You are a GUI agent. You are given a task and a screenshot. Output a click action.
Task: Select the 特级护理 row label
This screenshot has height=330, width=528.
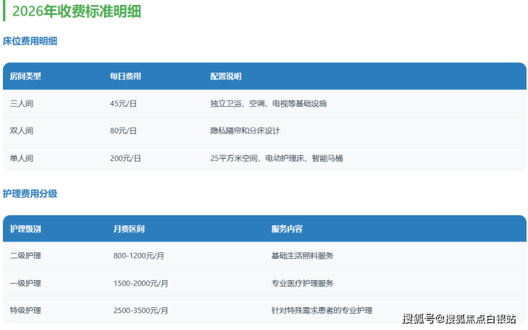point(26,311)
